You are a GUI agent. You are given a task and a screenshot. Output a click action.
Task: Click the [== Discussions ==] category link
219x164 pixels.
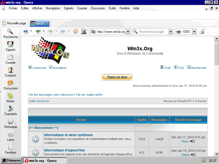point(44,128)
